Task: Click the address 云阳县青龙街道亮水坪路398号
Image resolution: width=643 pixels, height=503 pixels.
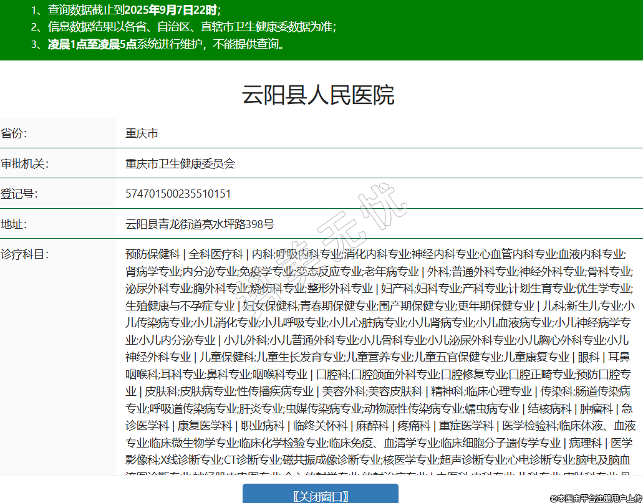Action: pos(200,224)
